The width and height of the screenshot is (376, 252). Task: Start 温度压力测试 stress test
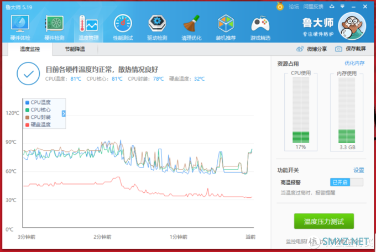(324, 221)
